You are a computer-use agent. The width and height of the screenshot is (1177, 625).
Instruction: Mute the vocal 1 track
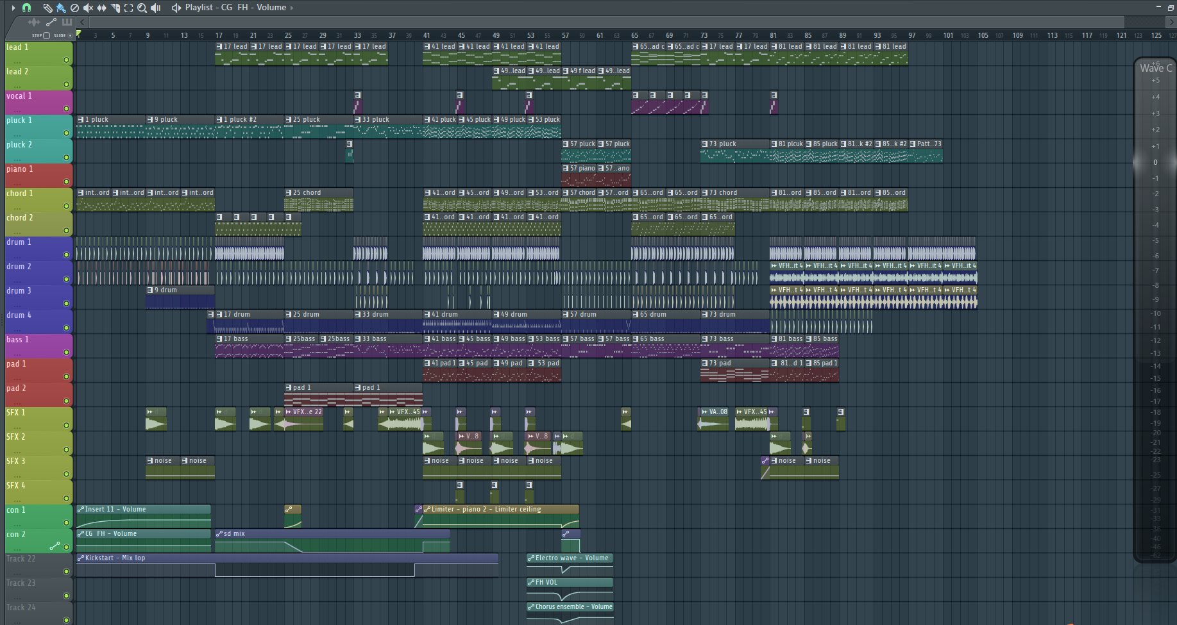coord(66,109)
